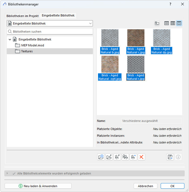Click the label Brick - Aged Natural b.jpg

point(110,51)
